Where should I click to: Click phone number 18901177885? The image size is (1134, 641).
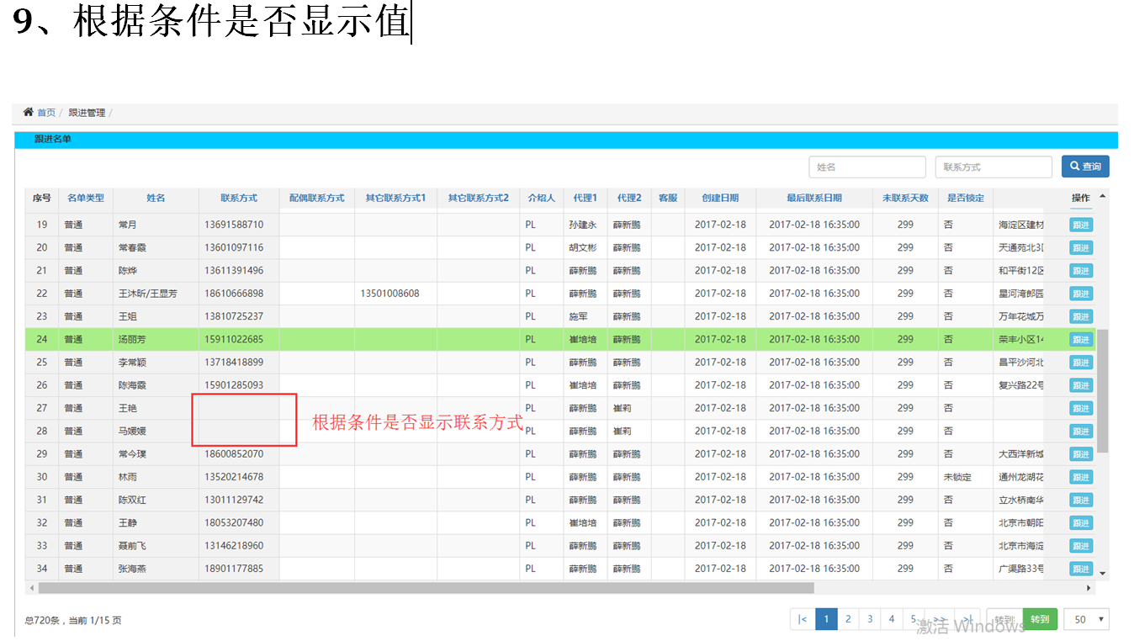point(234,569)
